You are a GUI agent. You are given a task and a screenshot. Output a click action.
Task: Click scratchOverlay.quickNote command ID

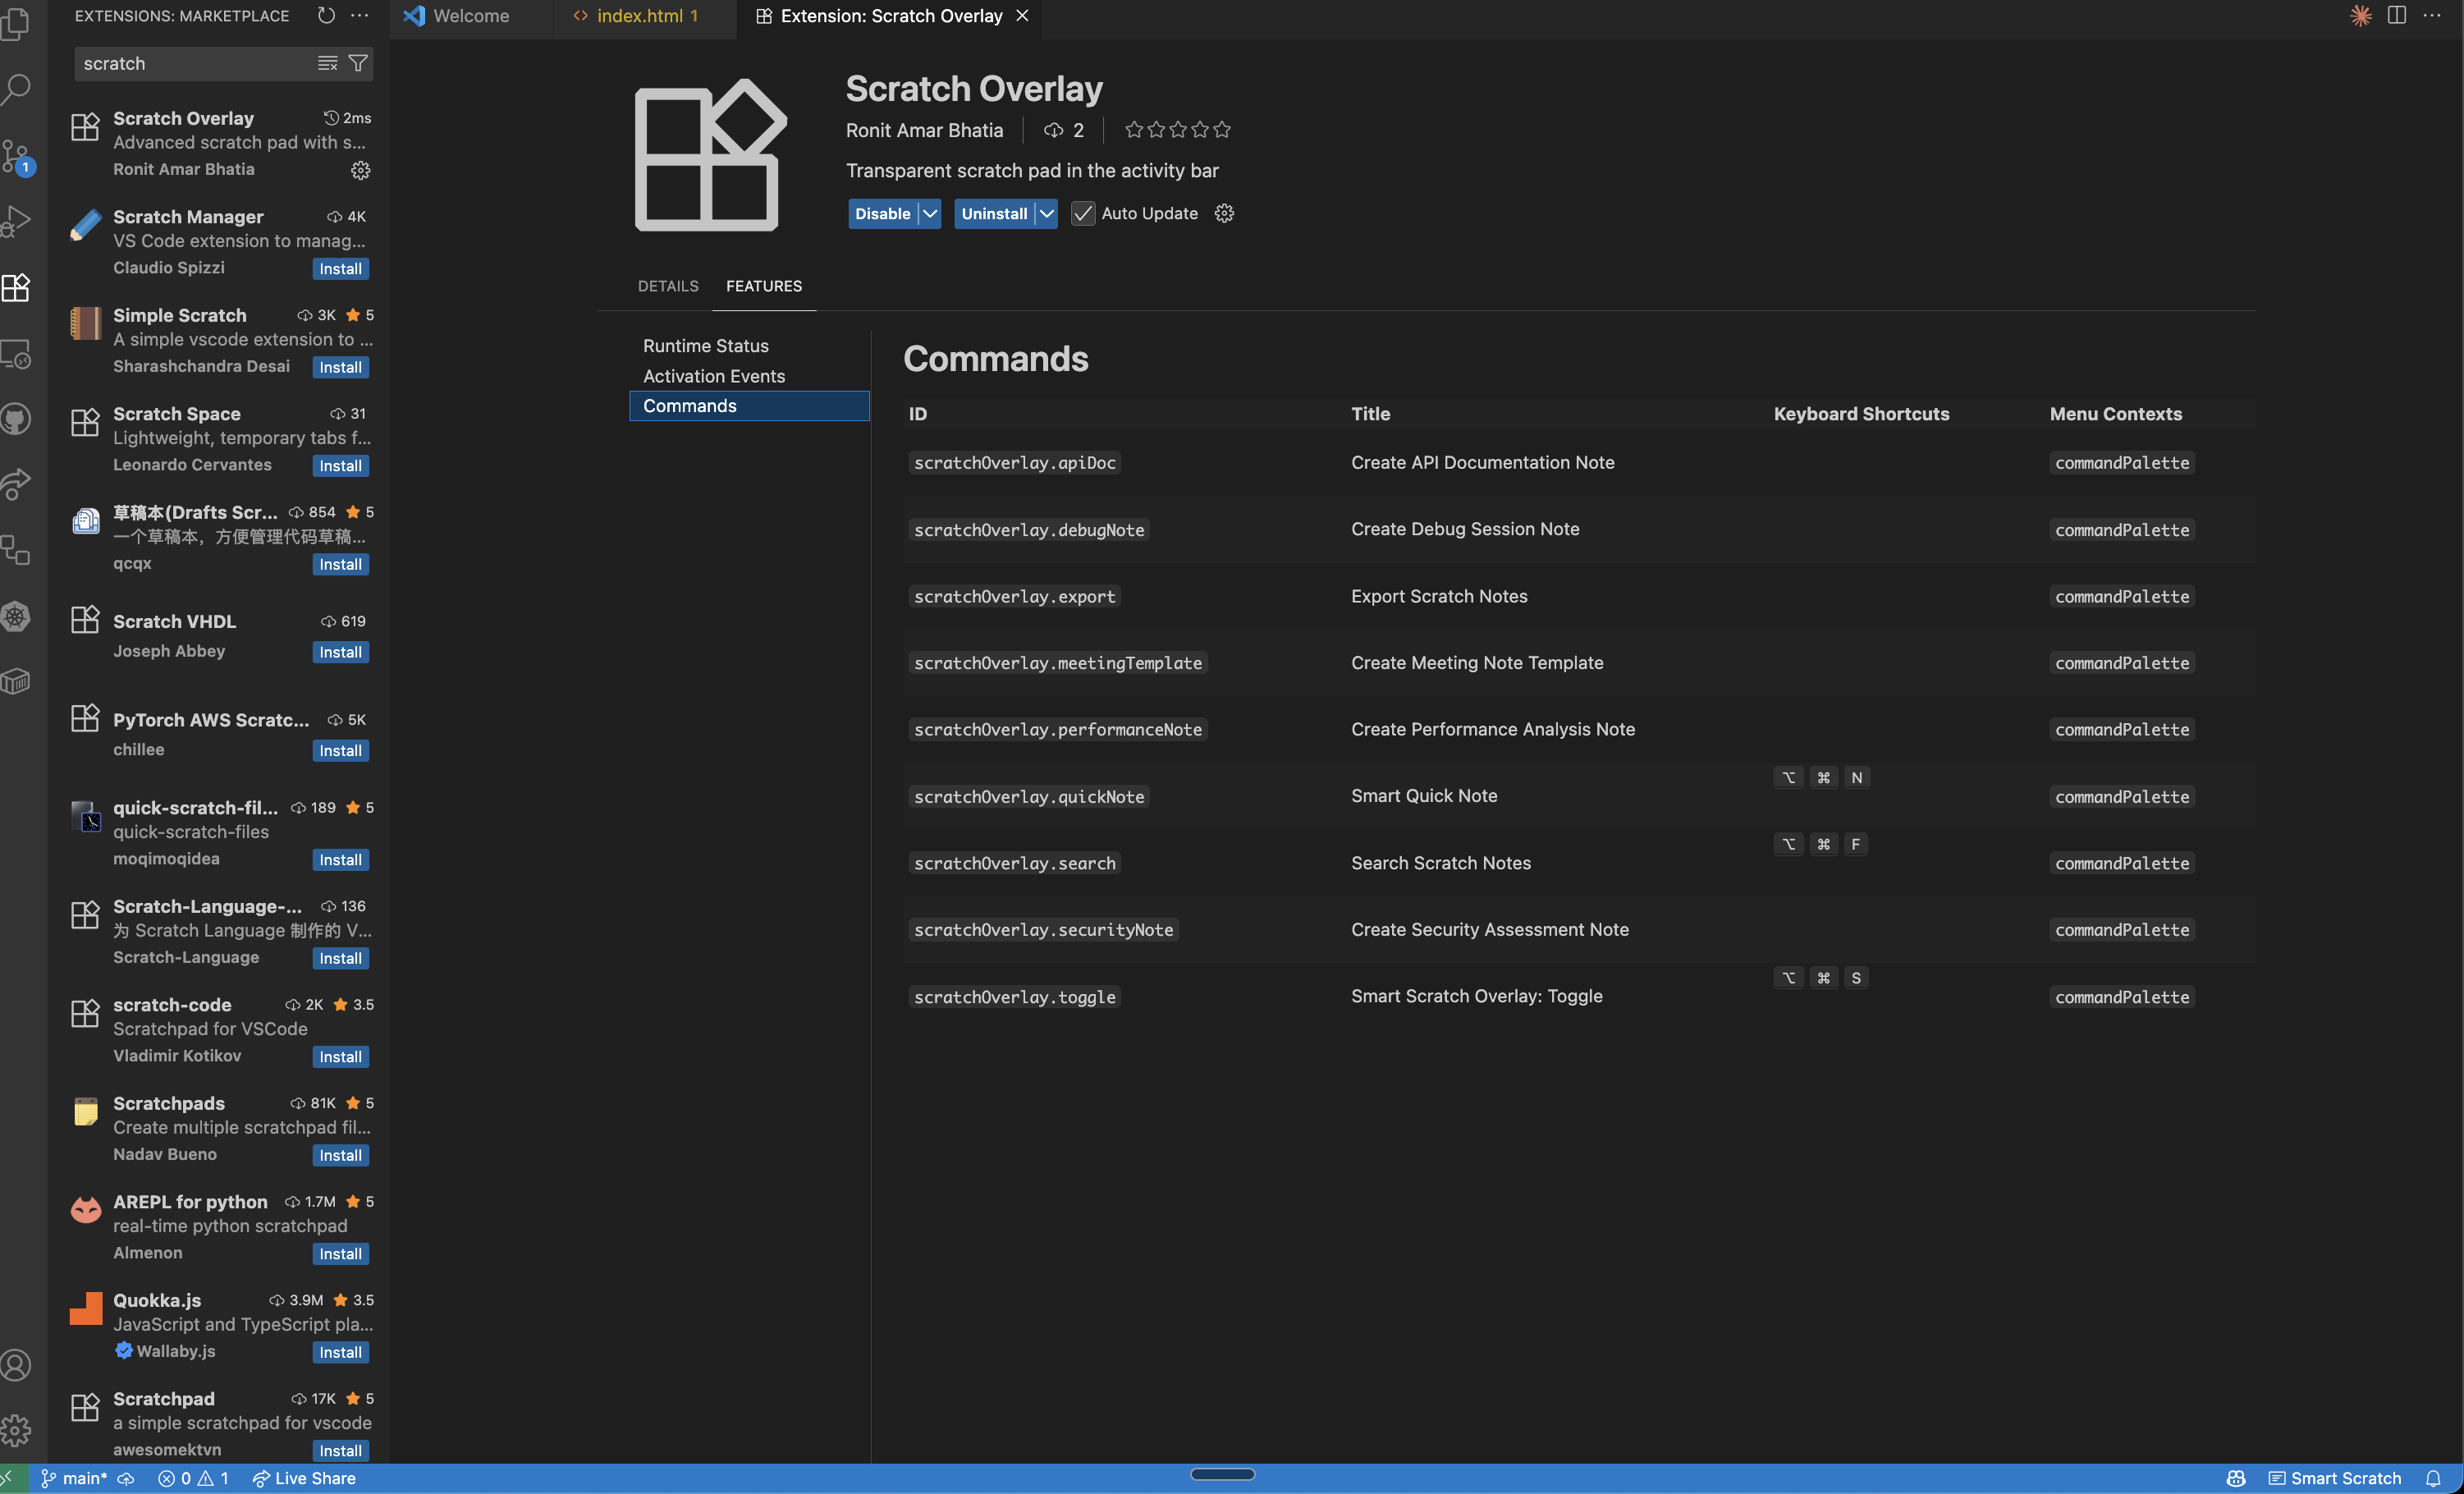(1028, 797)
